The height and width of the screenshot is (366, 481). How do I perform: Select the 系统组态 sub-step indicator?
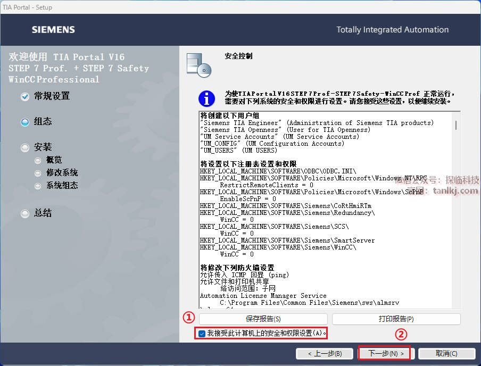(38, 186)
